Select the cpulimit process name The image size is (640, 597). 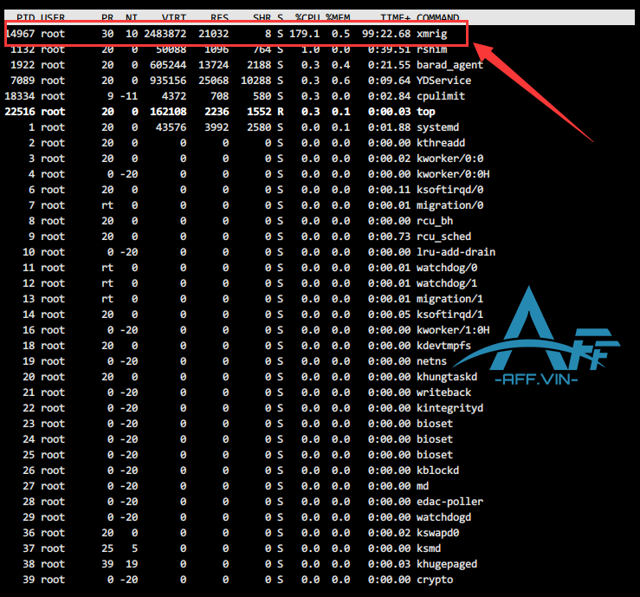coord(440,96)
